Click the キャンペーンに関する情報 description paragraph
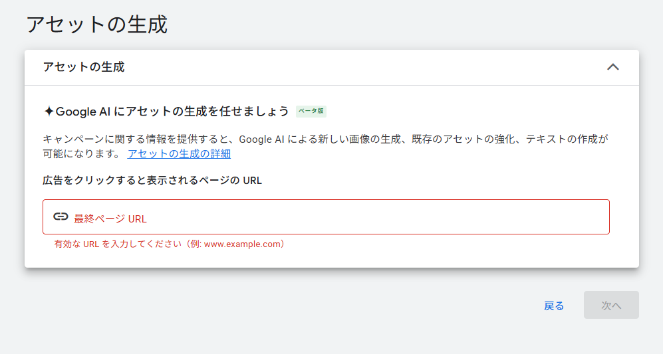663x354 pixels. click(x=325, y=139)
